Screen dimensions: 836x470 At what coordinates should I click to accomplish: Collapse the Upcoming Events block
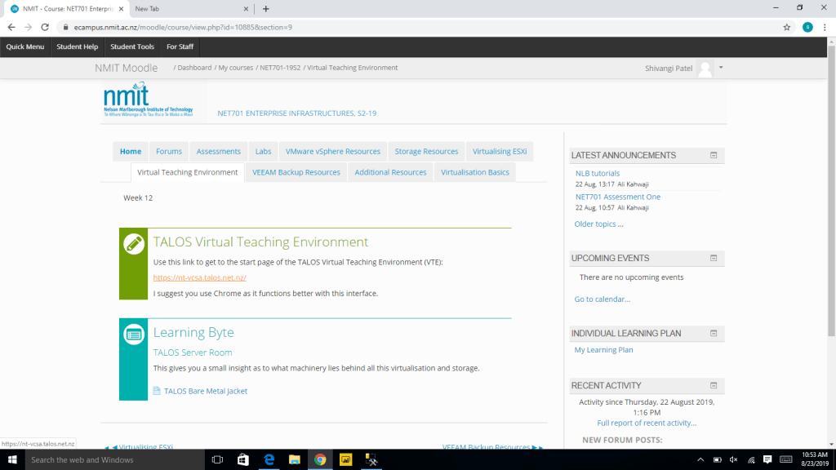[713, 258]
